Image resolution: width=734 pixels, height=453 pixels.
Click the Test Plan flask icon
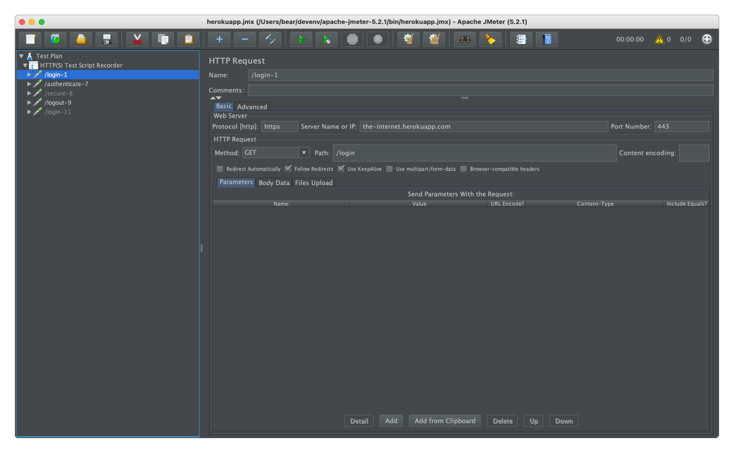(29, 56)
